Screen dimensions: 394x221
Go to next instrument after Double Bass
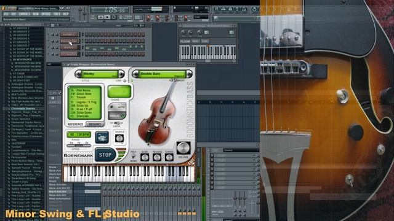pyautogui.click(x=189, y=74)
